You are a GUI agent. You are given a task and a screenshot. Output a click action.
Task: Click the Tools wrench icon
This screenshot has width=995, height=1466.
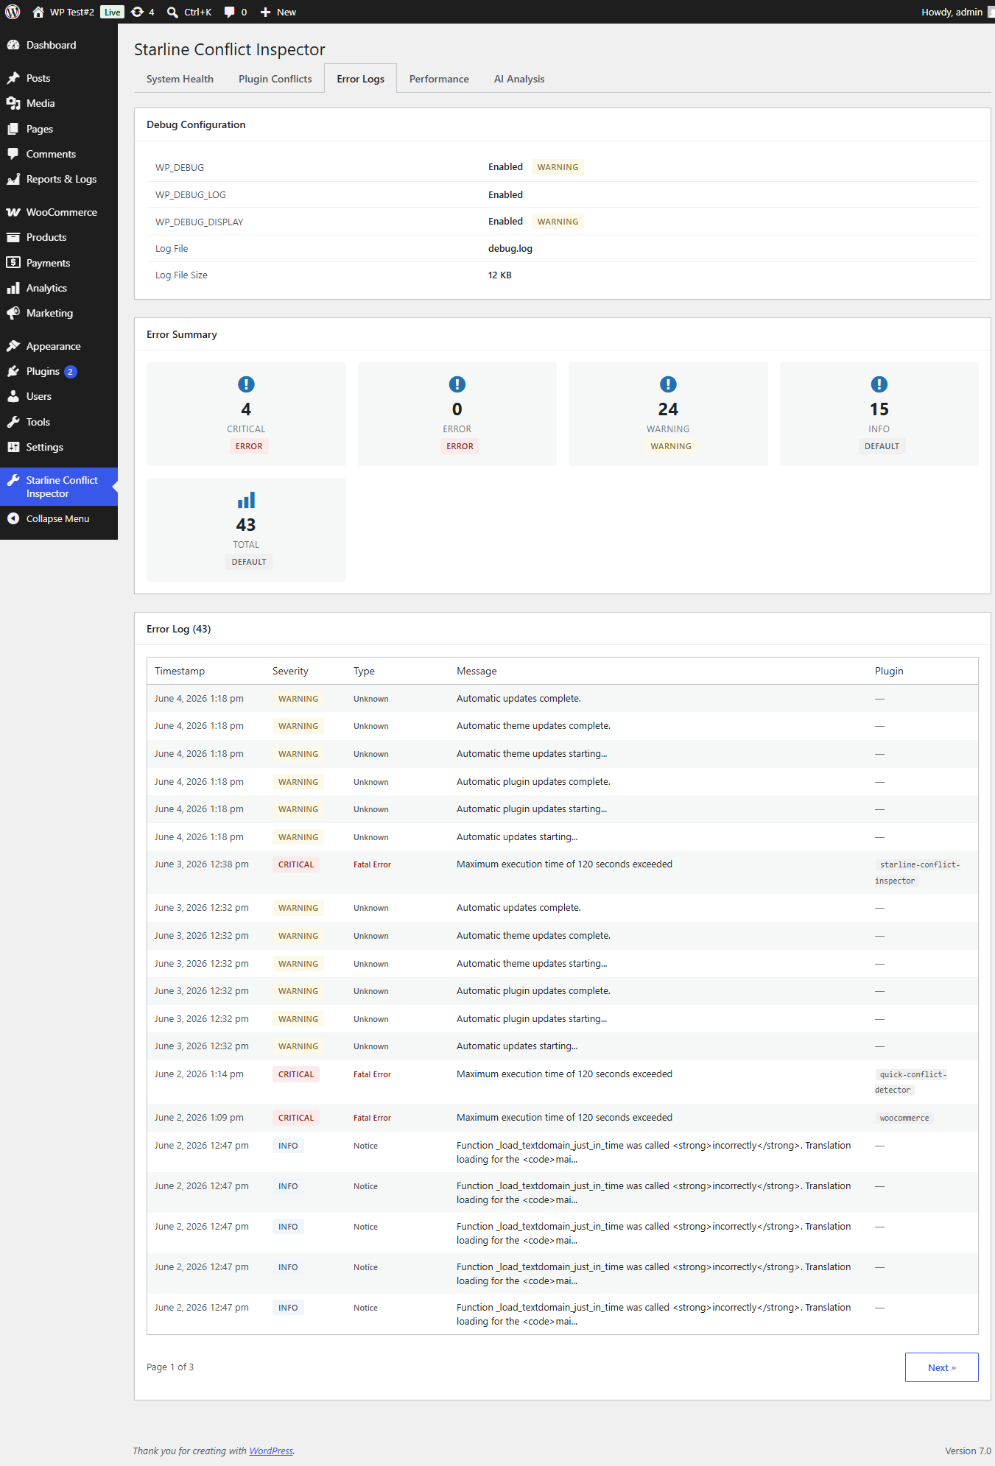pyautogui.click(x=13, y=422)
